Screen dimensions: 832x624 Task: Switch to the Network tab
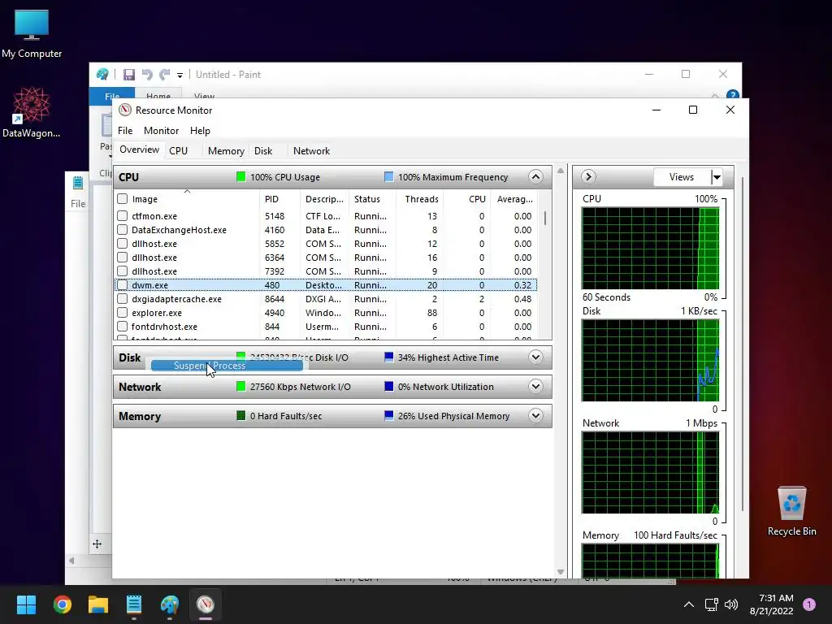(311, 150)
